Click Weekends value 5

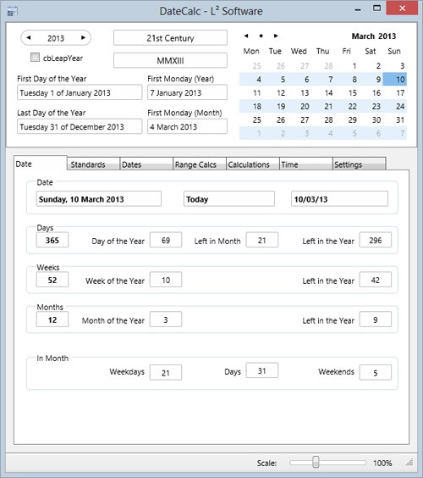[376, 373]
